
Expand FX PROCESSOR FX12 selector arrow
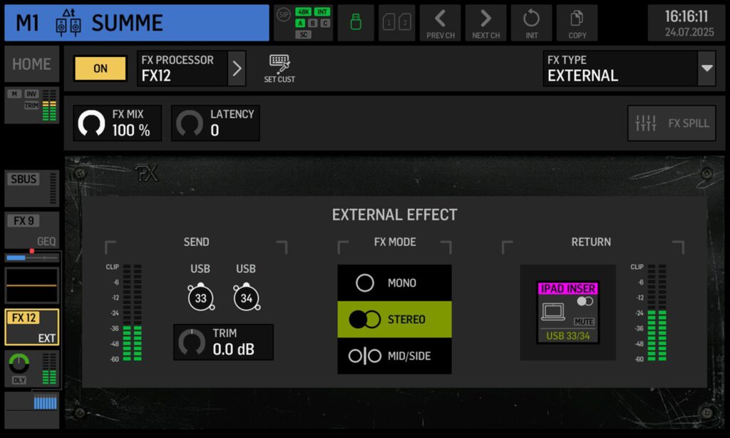coord(237,68)
